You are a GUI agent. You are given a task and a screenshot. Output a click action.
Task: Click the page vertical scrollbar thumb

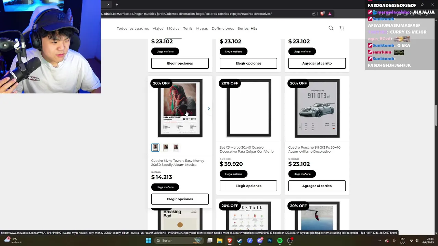pyautogui.click(x=436, y=116)
